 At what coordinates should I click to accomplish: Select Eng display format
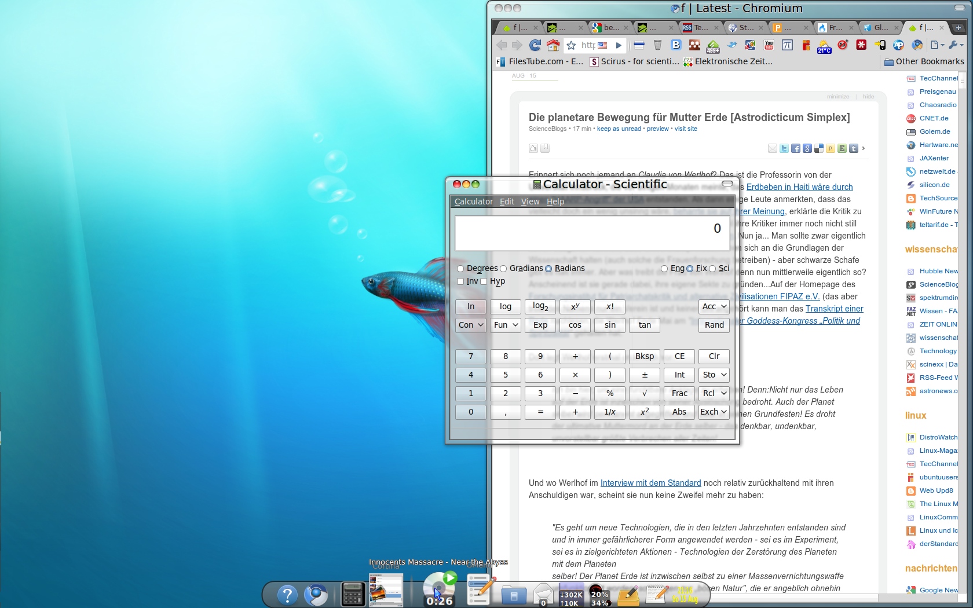tap(672, 268)
